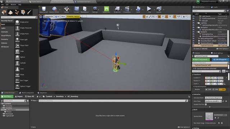Select the Foliage mode leaf icon
Screen dimensions: 230x129
17,12
